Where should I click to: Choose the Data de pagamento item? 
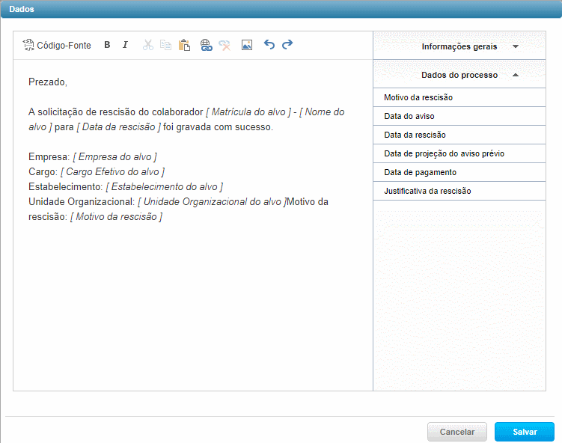[x=420, y=172]
